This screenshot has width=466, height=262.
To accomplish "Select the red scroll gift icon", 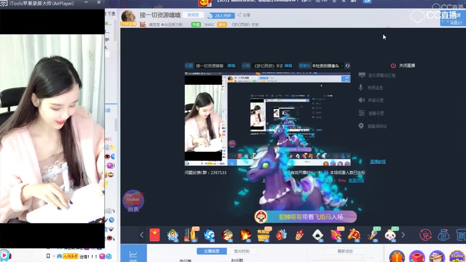I will 354,235.
